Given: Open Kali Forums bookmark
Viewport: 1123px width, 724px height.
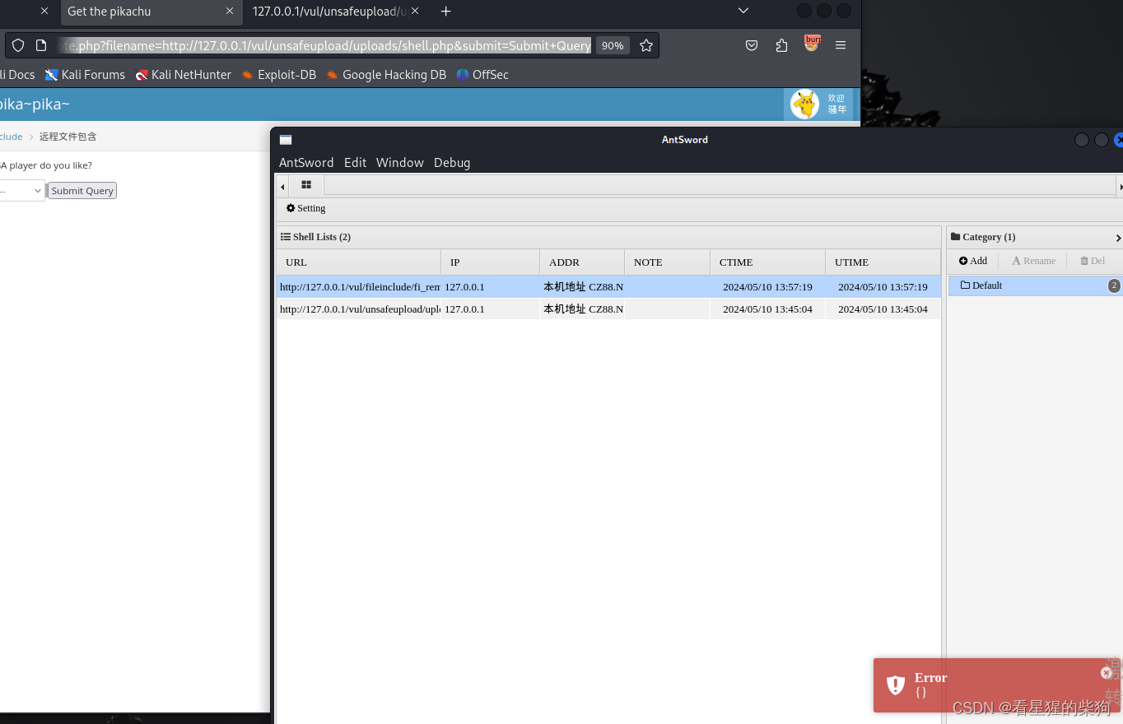Looking at the screenshot, I should (85, 75).
